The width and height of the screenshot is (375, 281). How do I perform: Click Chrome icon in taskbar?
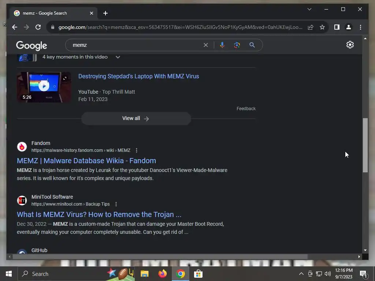click(x=180, y=274)
